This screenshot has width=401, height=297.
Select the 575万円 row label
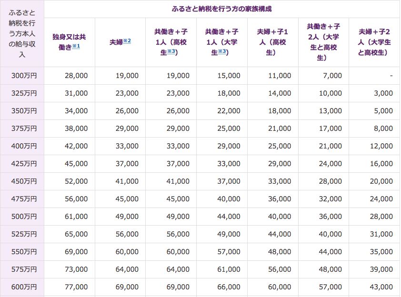pyautogui.click(x=24, y=269)
